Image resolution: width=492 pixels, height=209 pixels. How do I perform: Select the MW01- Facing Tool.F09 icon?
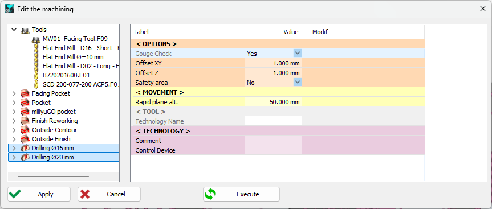(36, 39)
